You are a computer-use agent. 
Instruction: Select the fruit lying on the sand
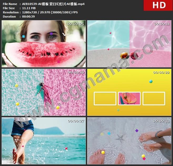click(124, 56)
